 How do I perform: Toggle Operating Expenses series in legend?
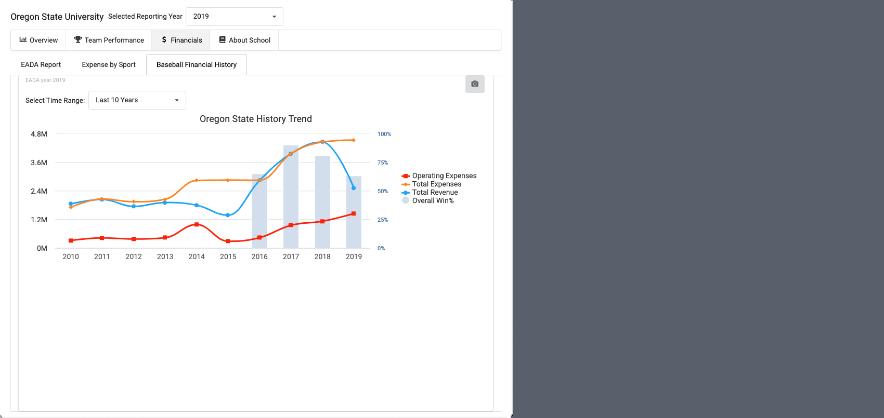coord(439,176)
